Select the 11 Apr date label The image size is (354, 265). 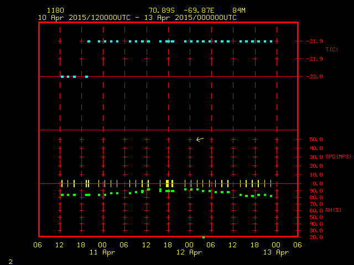pyautogui.click(x=102, y=252)
